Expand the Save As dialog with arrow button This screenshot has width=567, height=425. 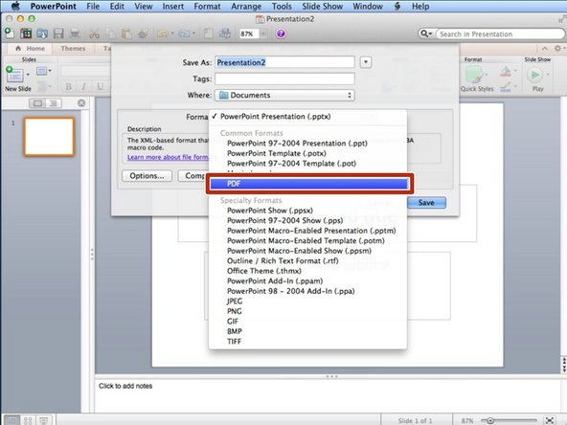click(x=366, y=62)
